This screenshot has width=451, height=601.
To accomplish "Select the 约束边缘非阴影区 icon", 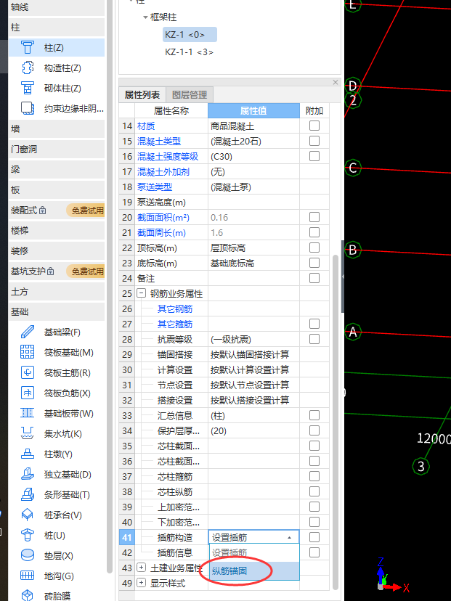I will (27, 108).
